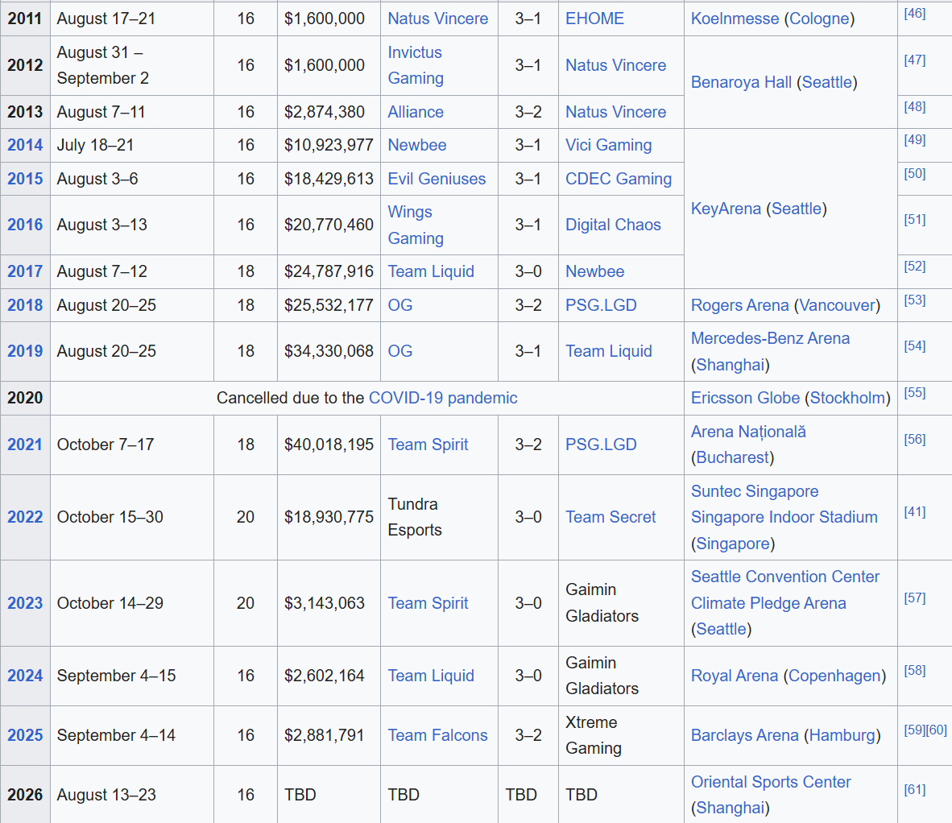952x823 pixels.
Task: Open the 2017 champion Team Liquid link
Action: tap(431, 271)
